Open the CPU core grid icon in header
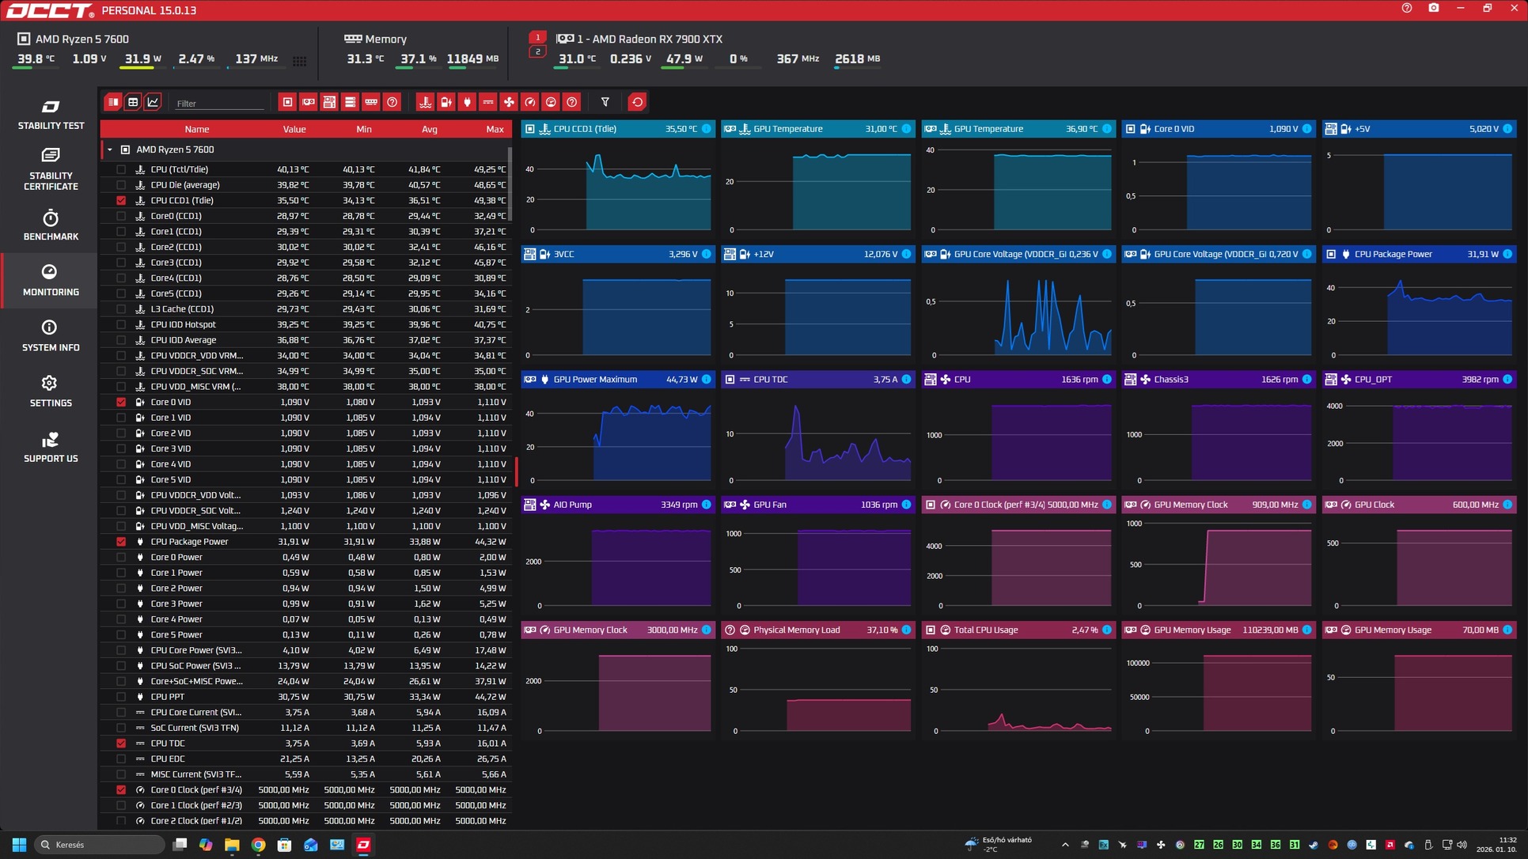 point(299,60)
